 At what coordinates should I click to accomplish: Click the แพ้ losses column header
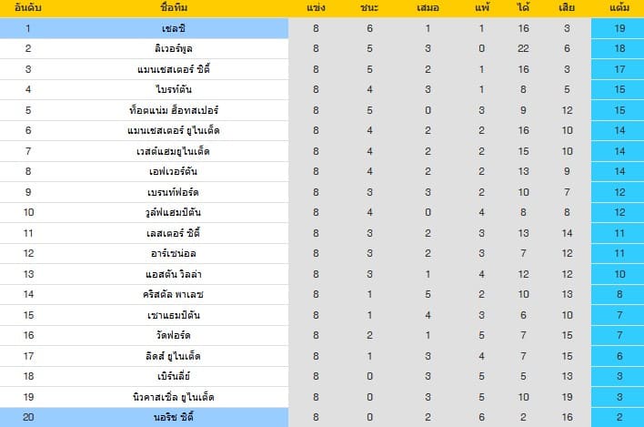pos(481,8)
